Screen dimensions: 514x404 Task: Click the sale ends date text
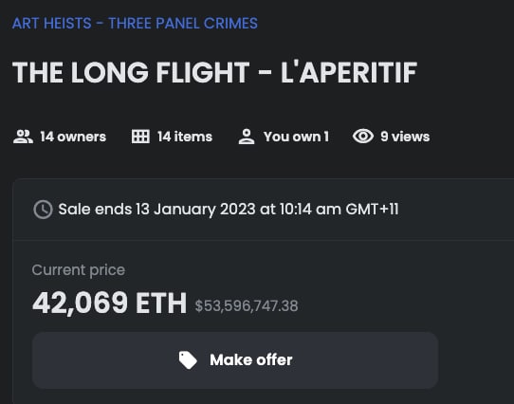point(229,210)
